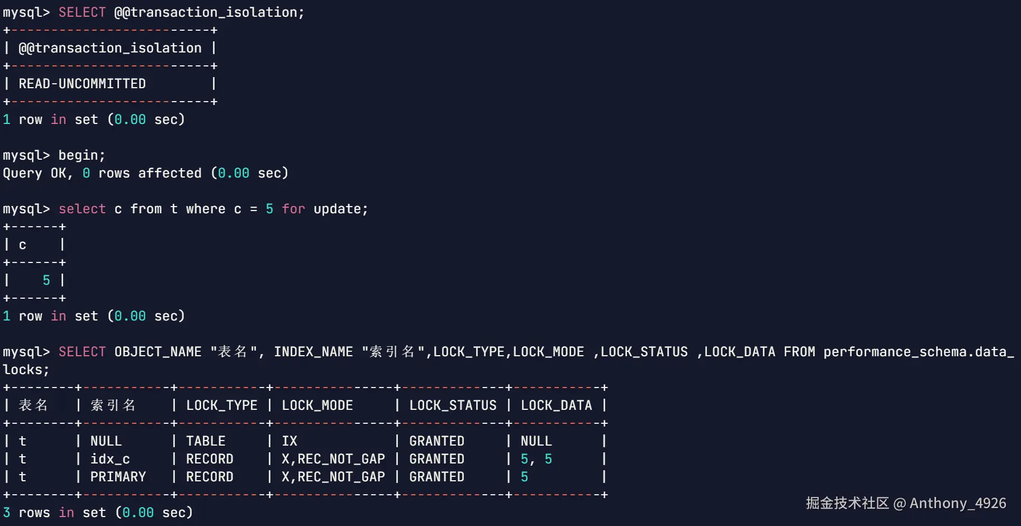Click the idx_c index name cell
The width and height of the screenshot is (1021, 526).
pos(110,459)
